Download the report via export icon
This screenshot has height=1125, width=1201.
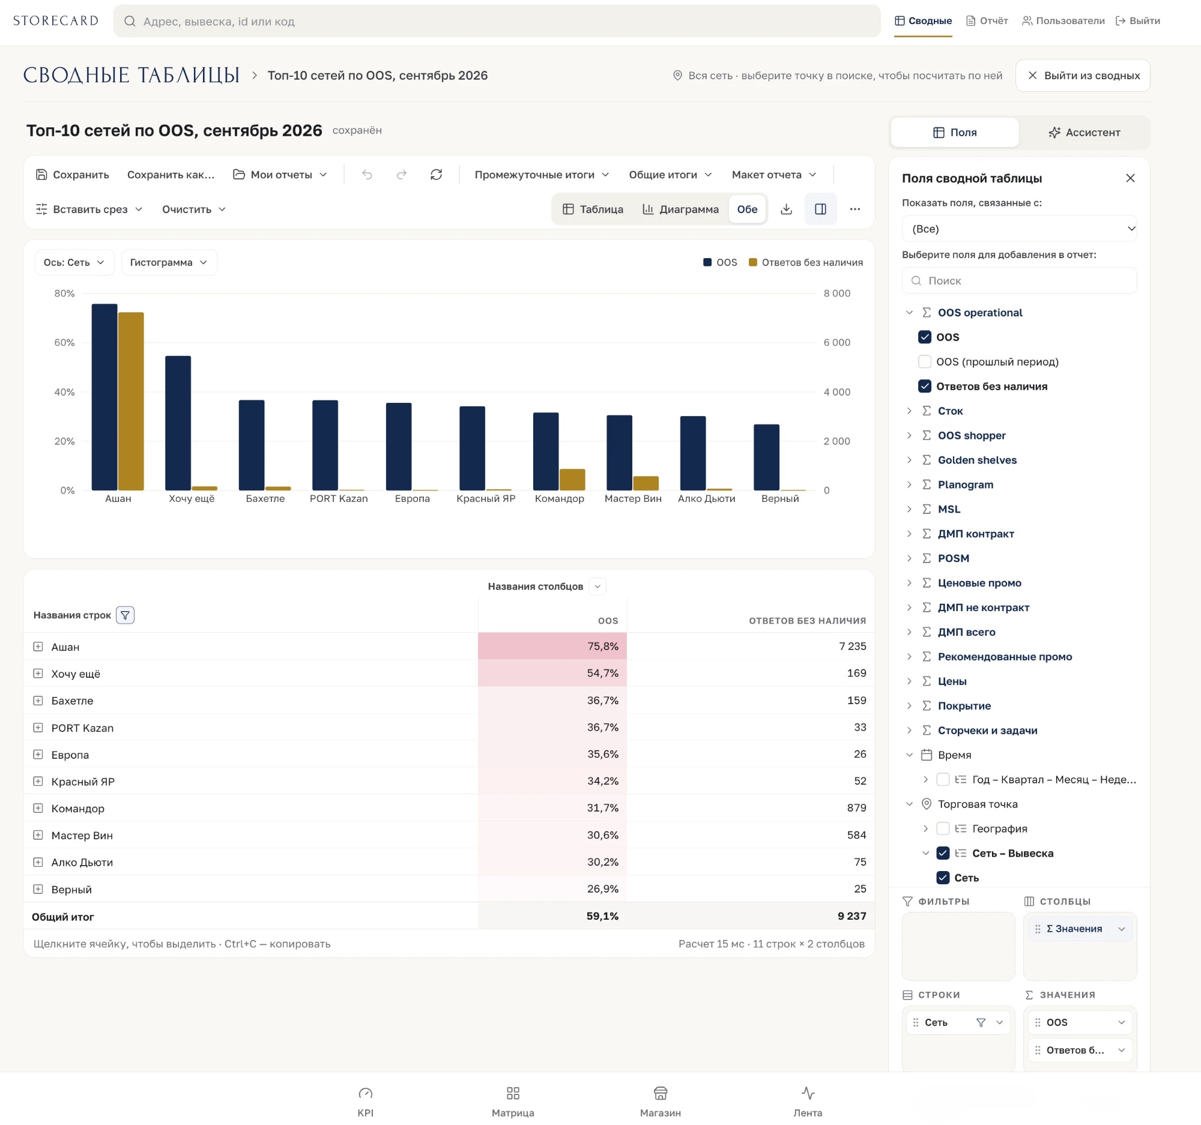(x=786, y=209)
